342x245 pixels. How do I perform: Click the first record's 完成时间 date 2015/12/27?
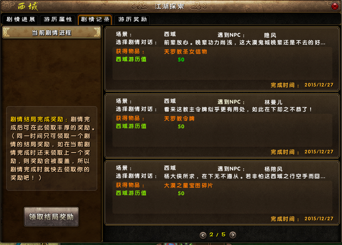[x=319, y=85]
